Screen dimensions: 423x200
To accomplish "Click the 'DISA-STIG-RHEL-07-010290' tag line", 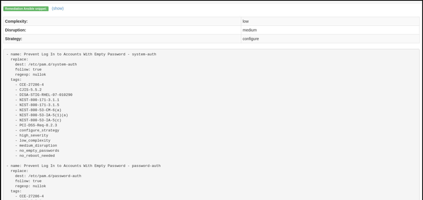I will tap(44, 95).
